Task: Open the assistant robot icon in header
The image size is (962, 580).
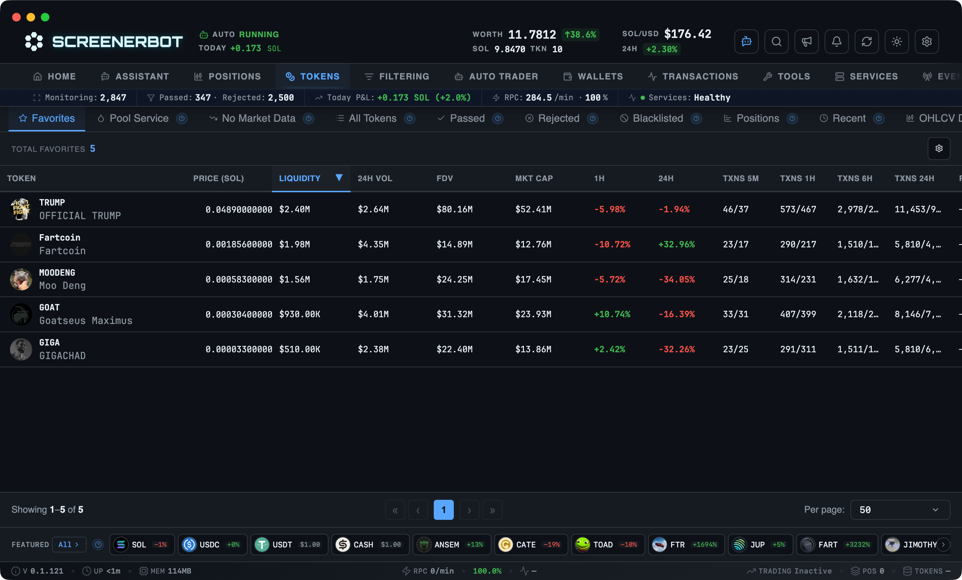Action: (746, 42)
